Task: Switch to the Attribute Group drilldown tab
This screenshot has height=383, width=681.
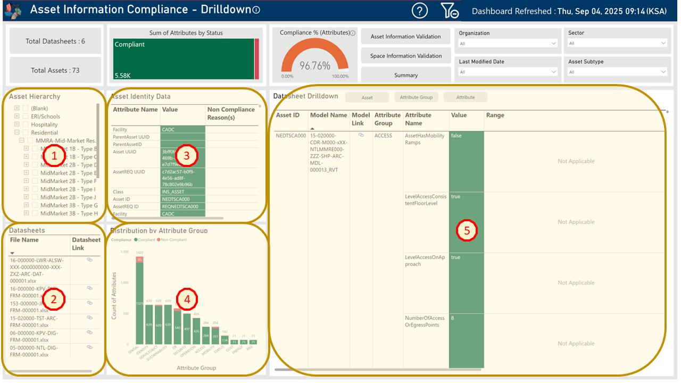Action: (x=416, y=97)
